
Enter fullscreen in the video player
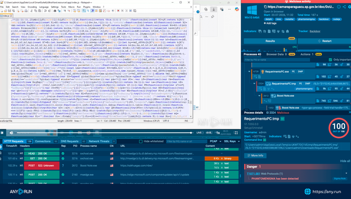click(236, 132)
